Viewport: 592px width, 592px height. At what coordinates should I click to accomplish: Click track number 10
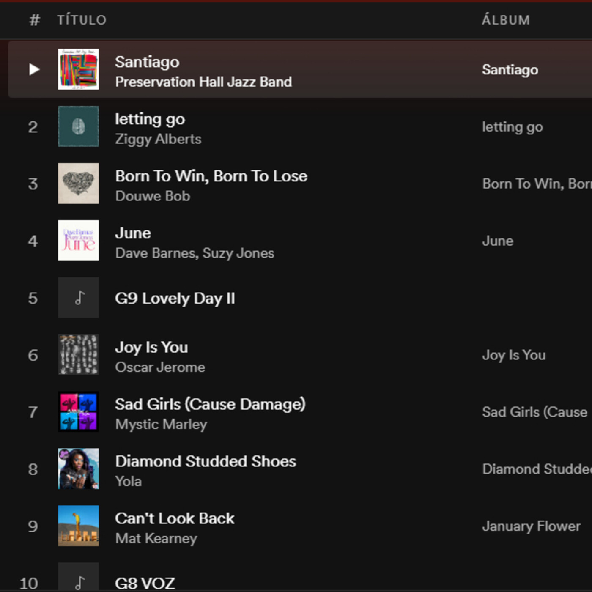coord(29,584)
